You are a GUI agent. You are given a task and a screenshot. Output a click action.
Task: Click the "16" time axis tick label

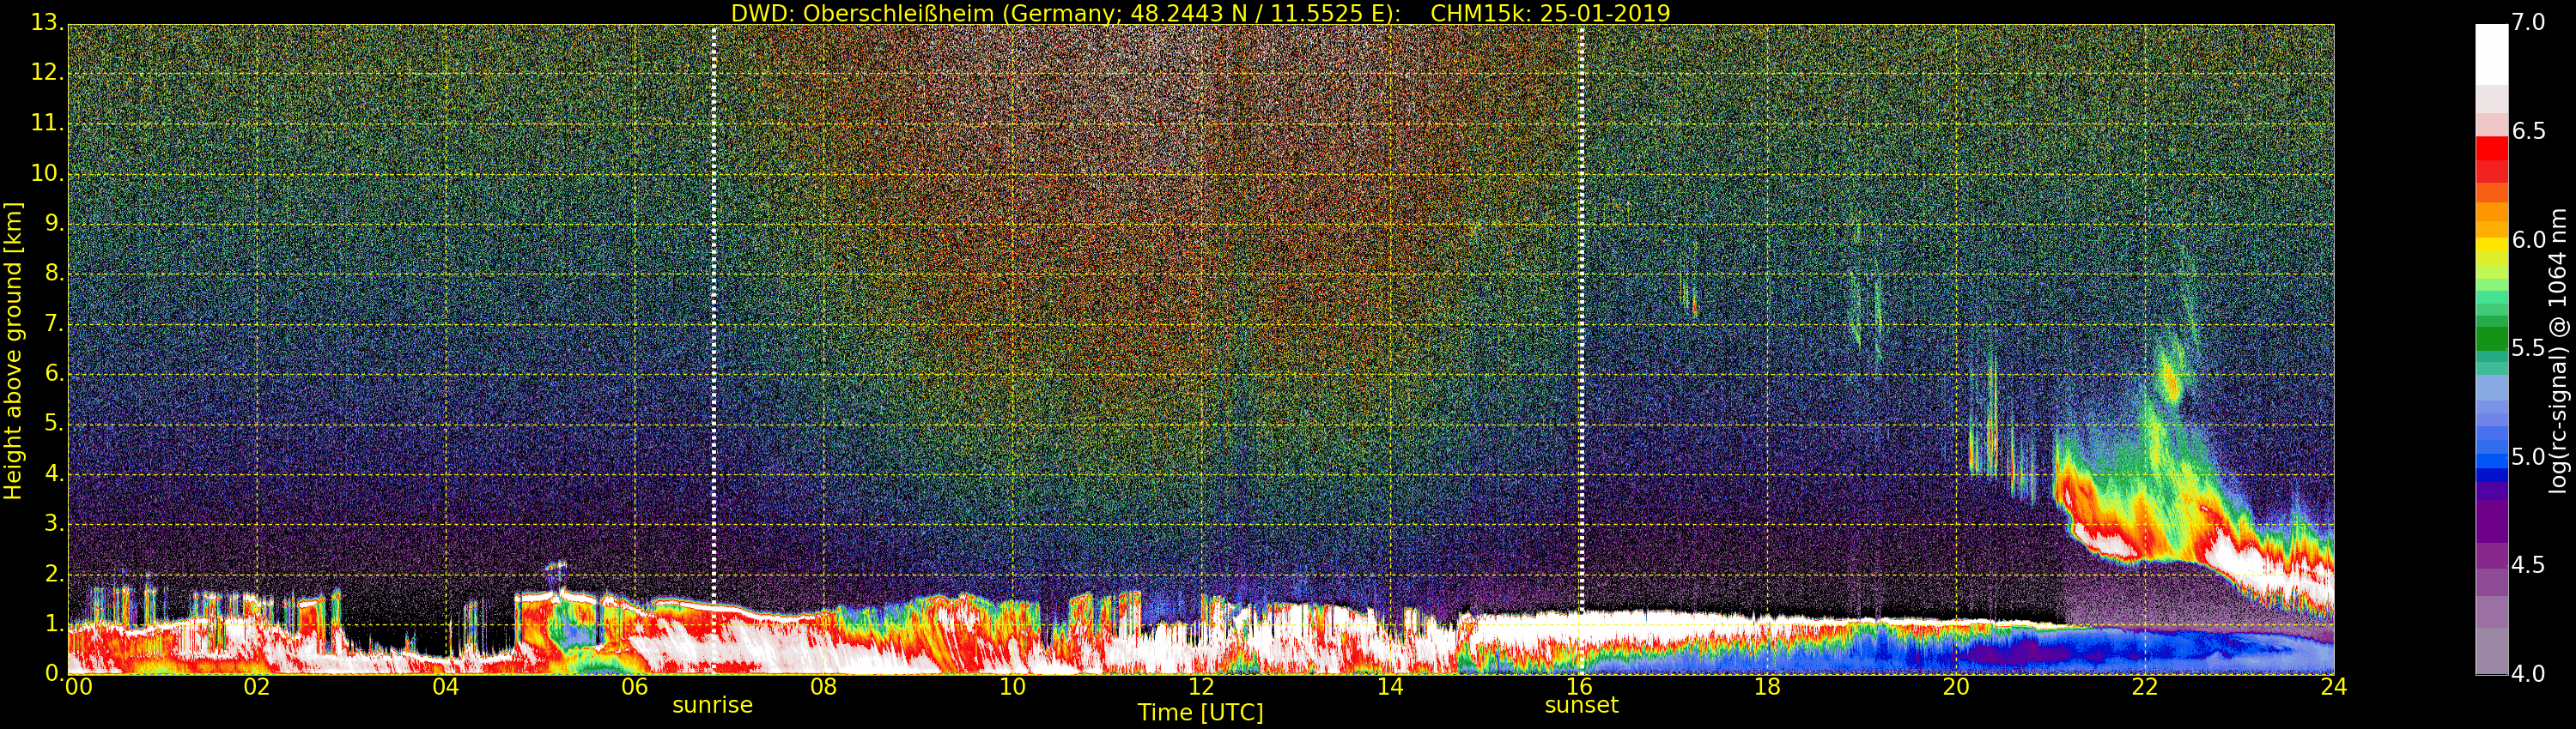[1579, 687]
